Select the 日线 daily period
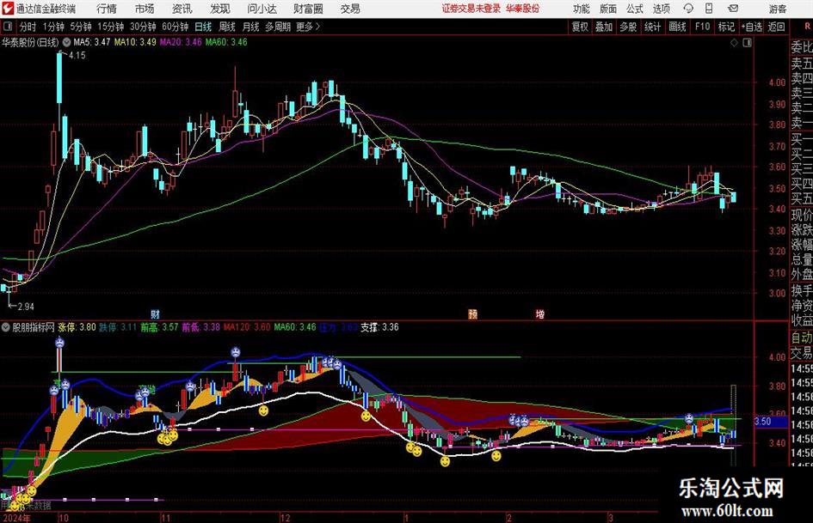Viewport: 813px width, 523px height. click(x=203, y=27)
